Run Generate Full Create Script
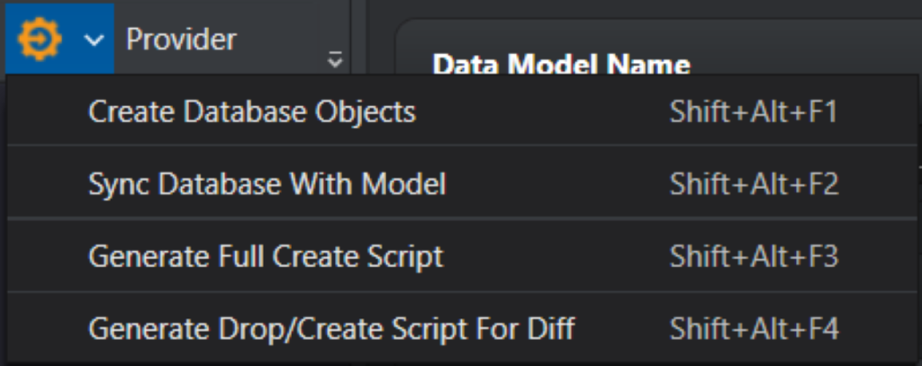 [x=266, y=257]
